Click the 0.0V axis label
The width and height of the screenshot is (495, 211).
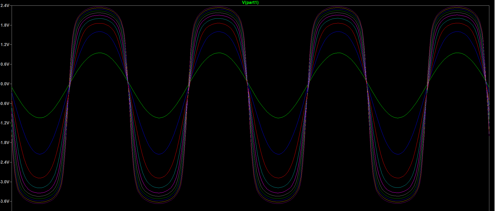5,84
